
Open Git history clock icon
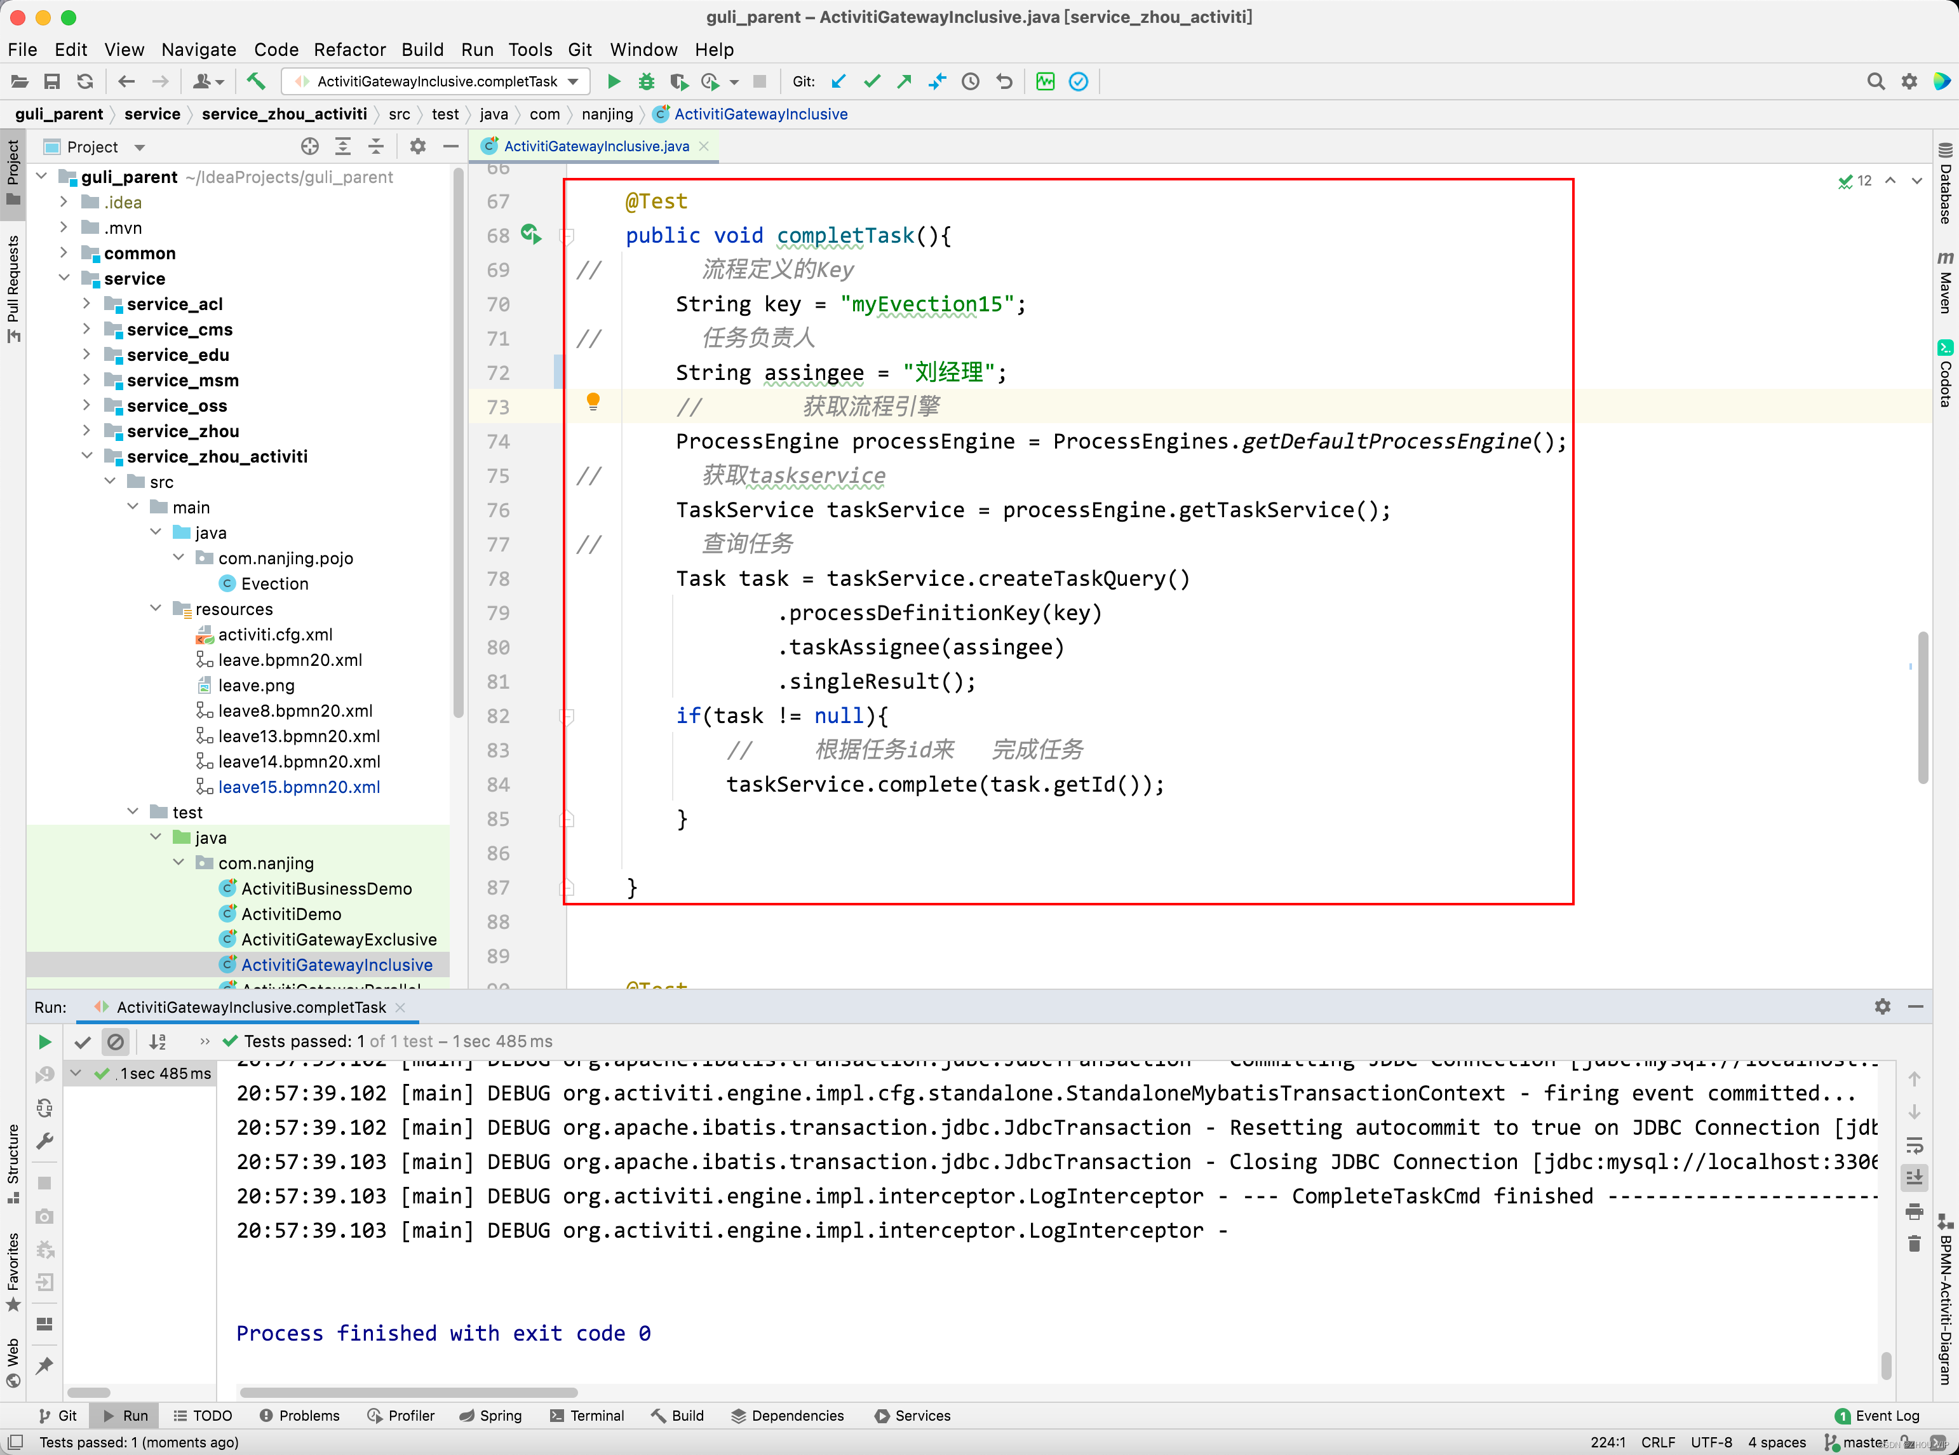click(x=970, y=82)
